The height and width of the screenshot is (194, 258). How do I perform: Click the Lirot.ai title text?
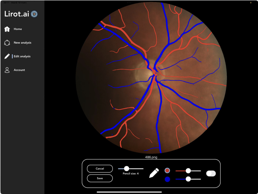click(17, 14)
